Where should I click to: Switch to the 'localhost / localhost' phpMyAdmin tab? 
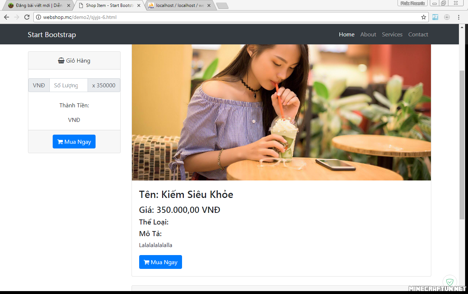pos(179,5)
